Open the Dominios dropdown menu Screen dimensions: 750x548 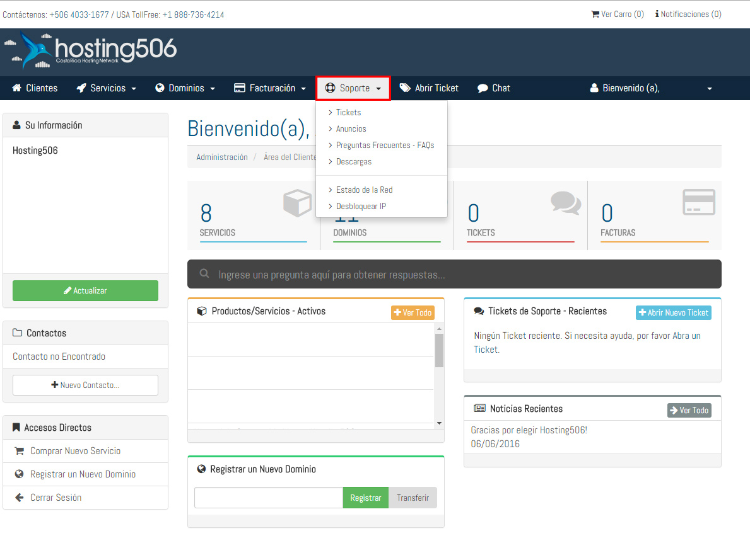tap(185, 88)
